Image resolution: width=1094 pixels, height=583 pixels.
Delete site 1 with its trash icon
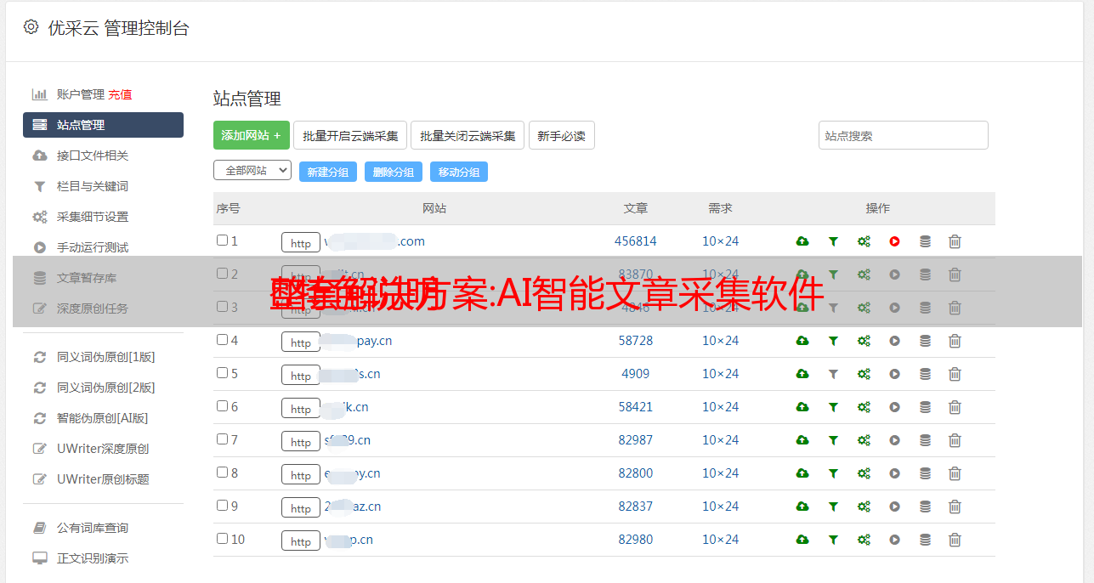tap(955, 241)
